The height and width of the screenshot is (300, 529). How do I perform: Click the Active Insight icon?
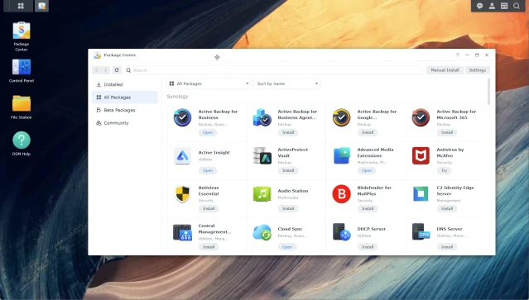coord(182,155)
